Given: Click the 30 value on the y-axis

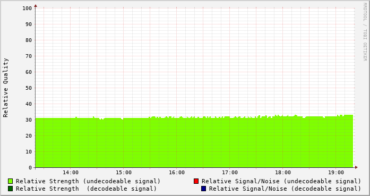Looking at the screenshot, I should pyautogui.click(x=29, y=120).
